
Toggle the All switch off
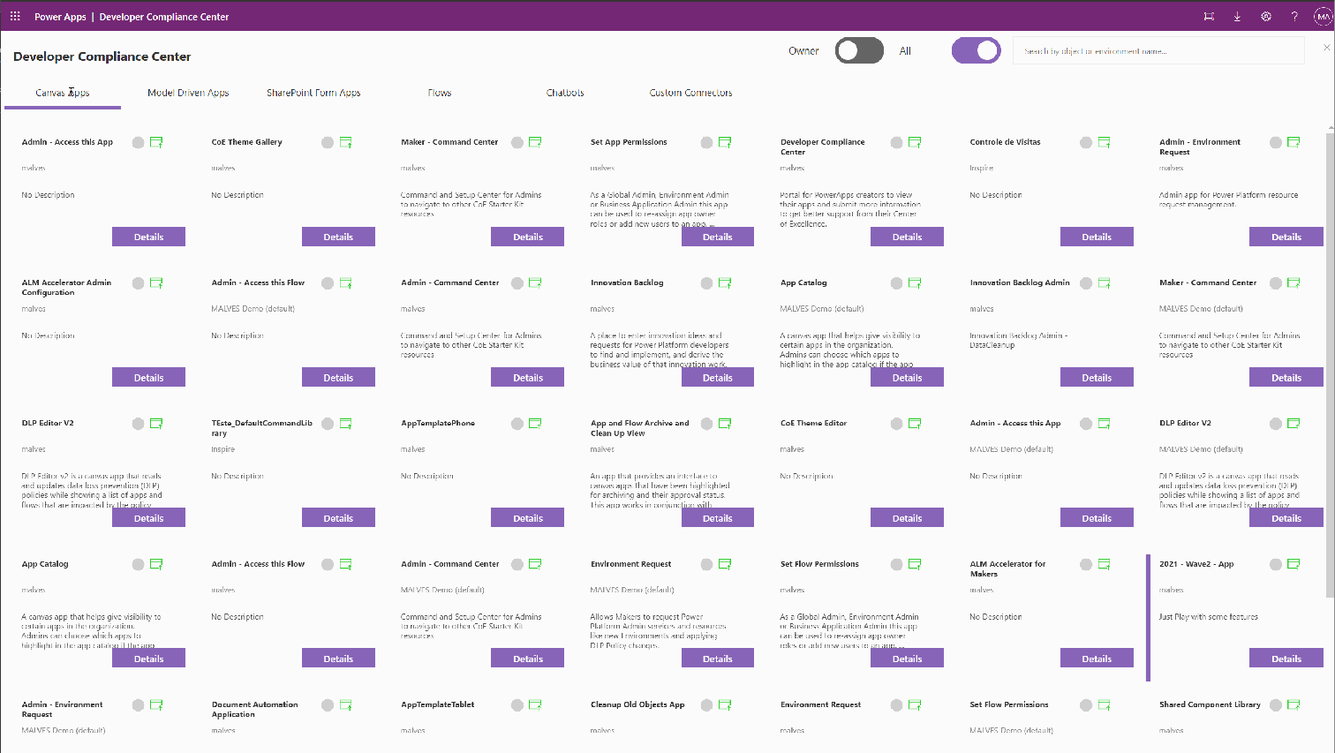pyautogui.click(x=976, y=51)
